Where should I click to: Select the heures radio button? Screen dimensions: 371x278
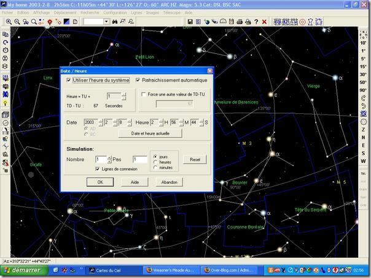[155, 162]
